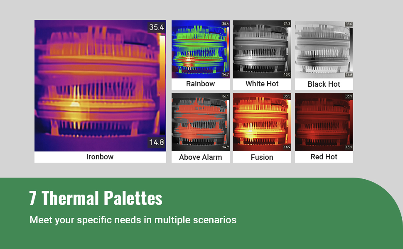
Task: Click the 35.4 max temperature on Ironbow
Action: coord(157,27)
